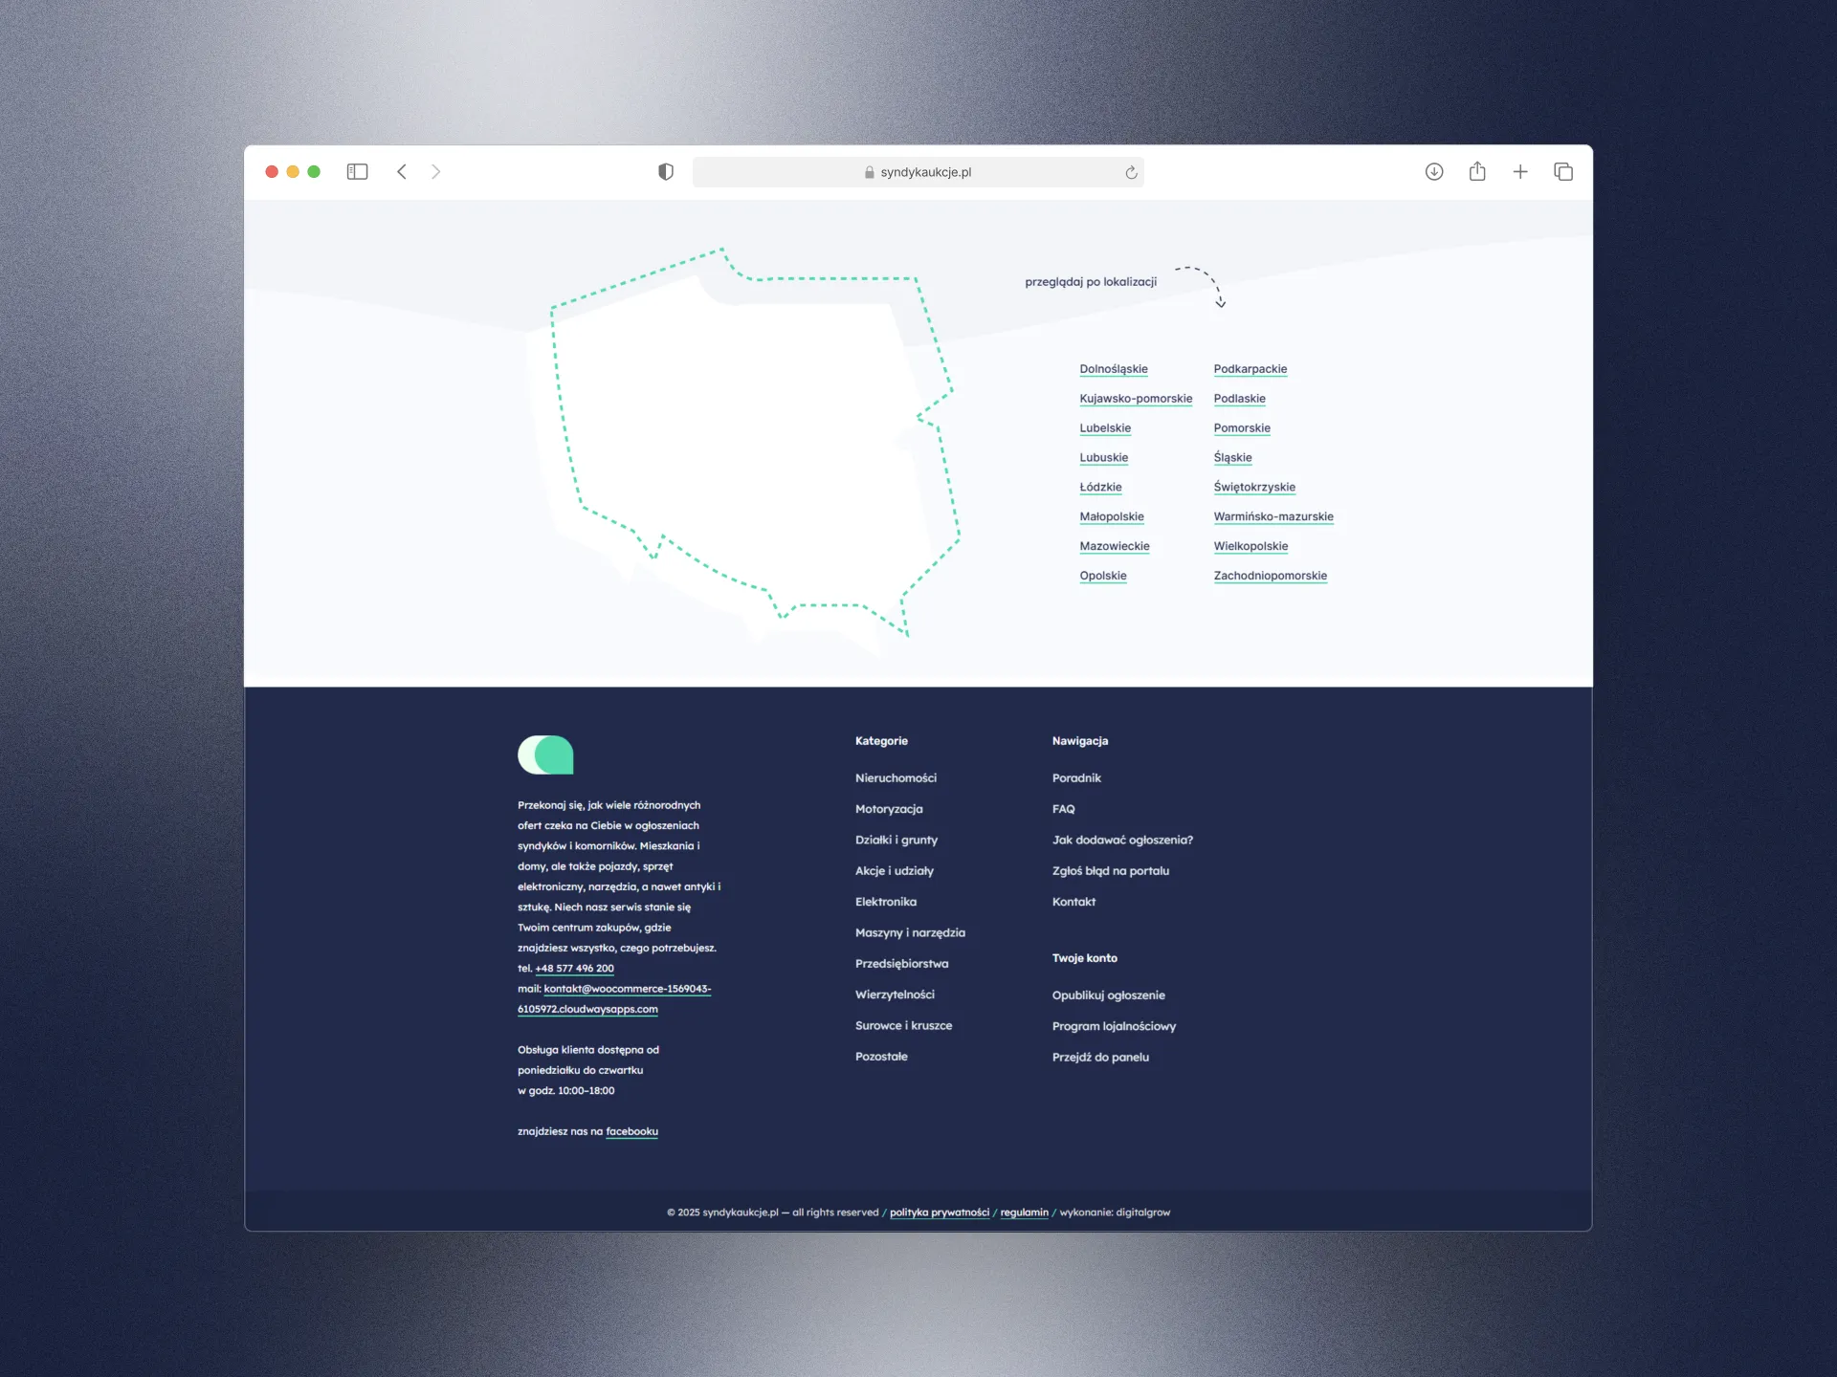Open polityka prywatności link

939,1213
